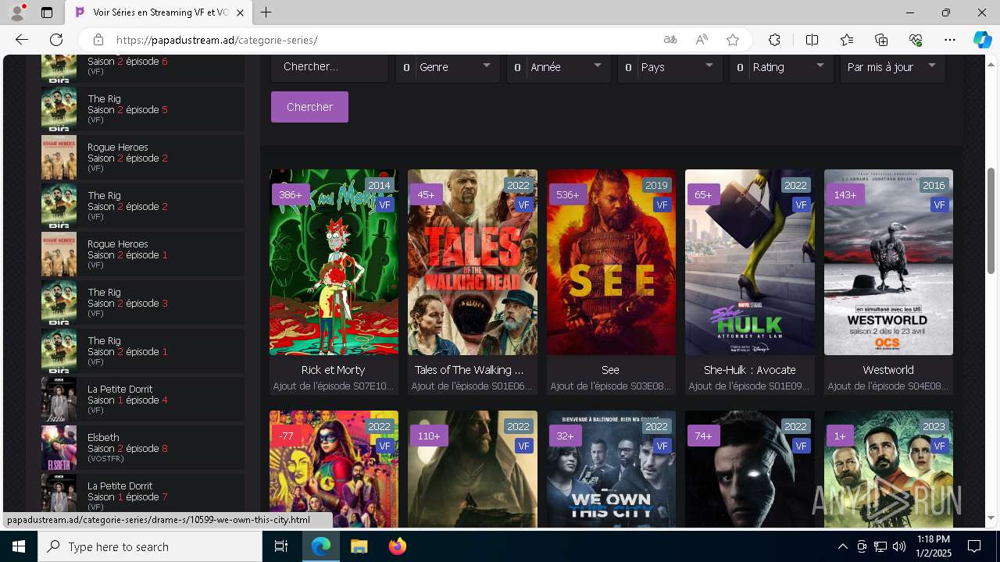Open the She-Hulk poster
The height and width of the screenshot is (562, 1000).
coord(750,262)
